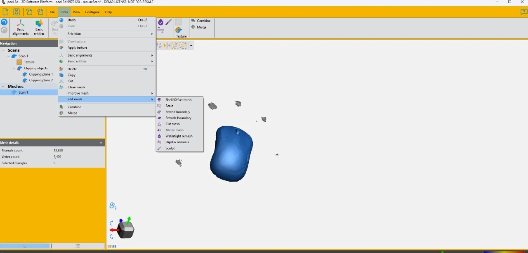Click the New Project icon in the title bar
The image size is (528, 253).
[5, 12]
